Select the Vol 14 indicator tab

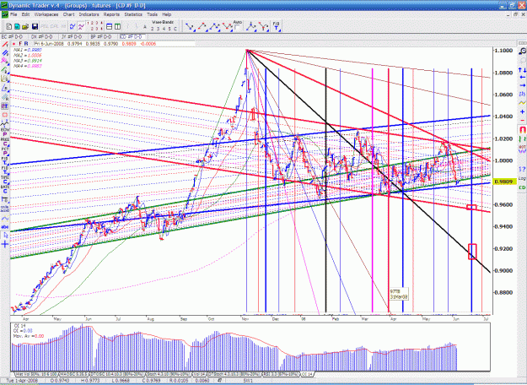click(199, 374)
